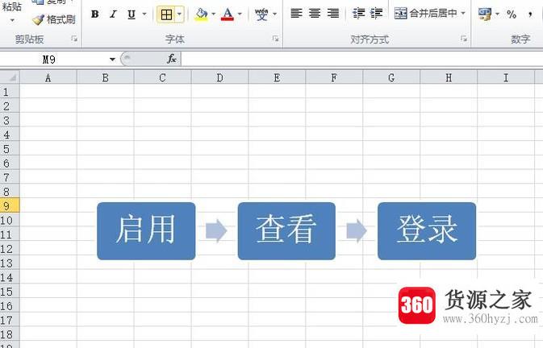This screenshot has height=348, width=543.
Task: Center text horizontally
Action: point(315,14)
